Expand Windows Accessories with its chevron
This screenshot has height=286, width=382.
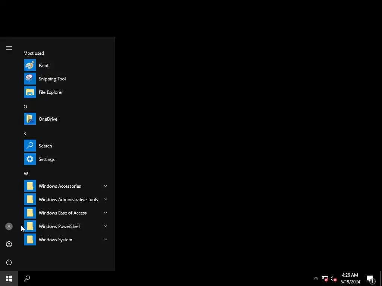tap(106, 186)
